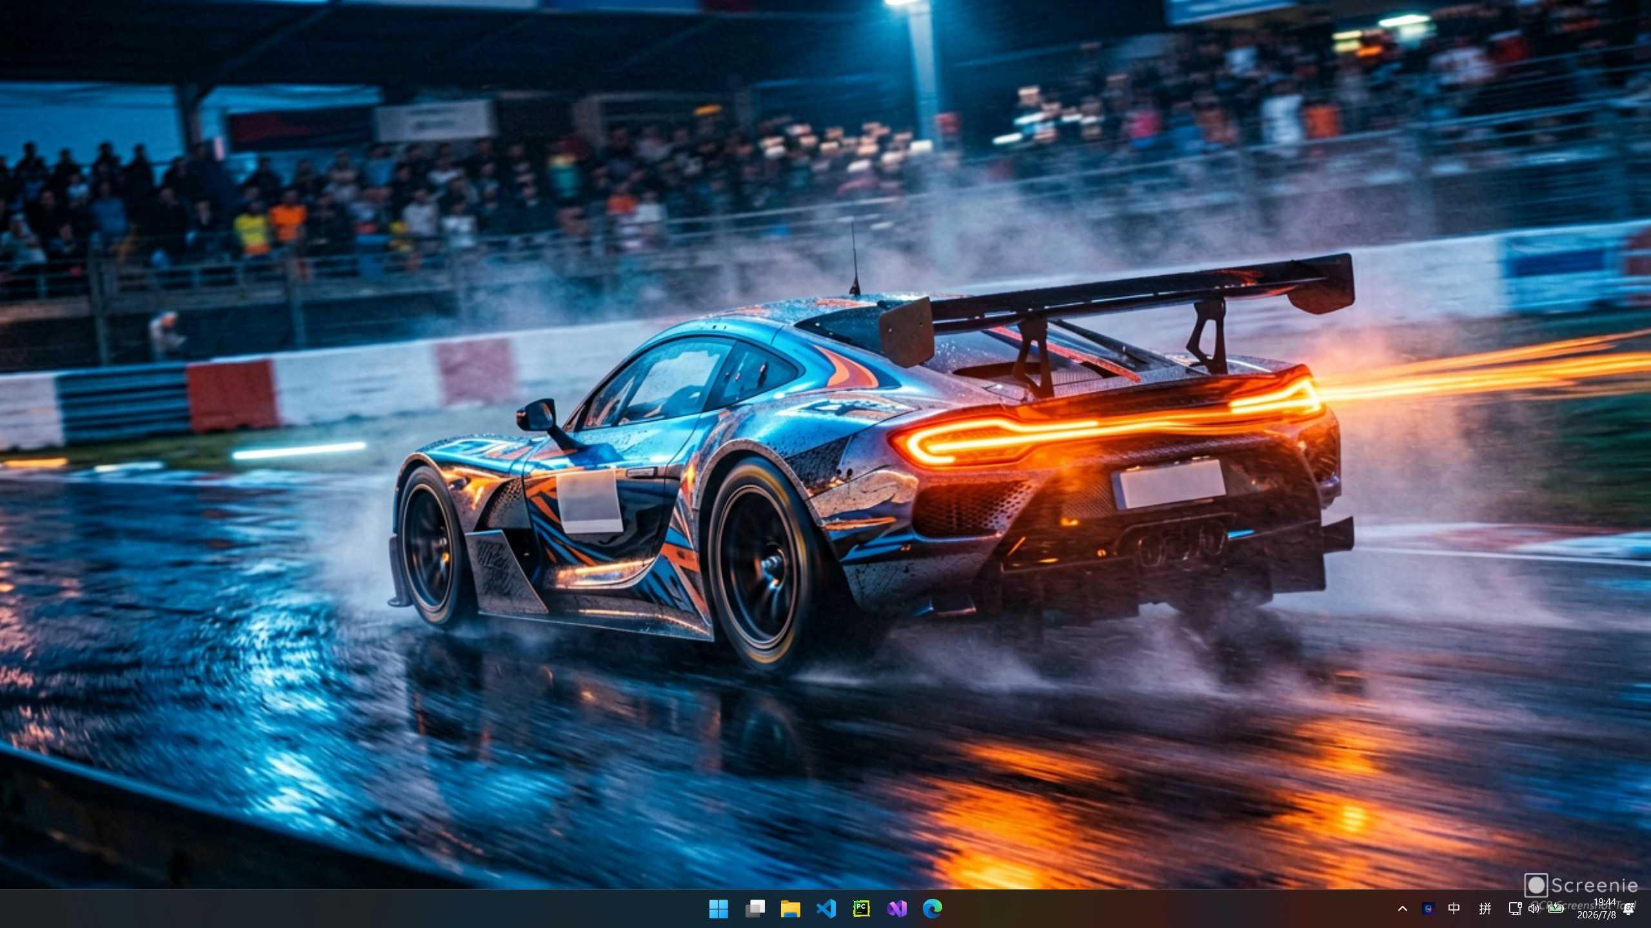1651x928 pixels.
Task: Open notification bell with do-not-disturb badge
Action: pos(1628,909)
